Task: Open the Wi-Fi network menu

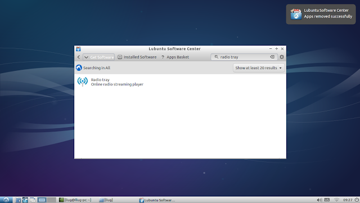Action: click(x=336, y=200)
